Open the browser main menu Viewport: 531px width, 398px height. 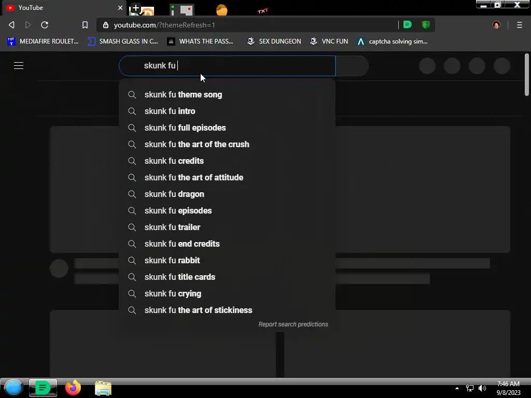pos(520,25)
